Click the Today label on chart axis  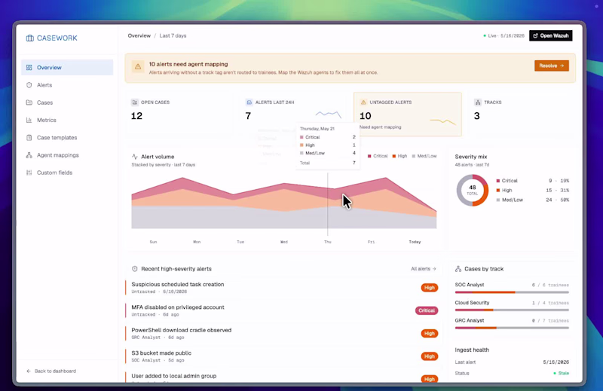415,242
